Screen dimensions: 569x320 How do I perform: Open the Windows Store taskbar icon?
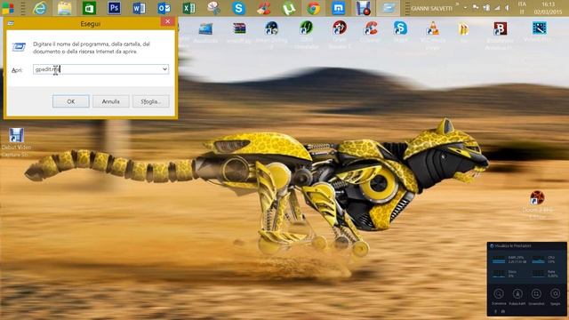(x=89, y=8)
